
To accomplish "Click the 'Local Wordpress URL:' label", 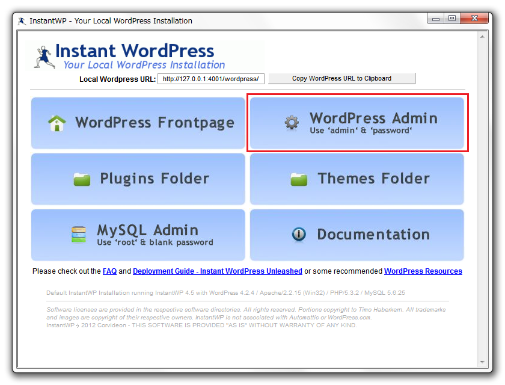I will (118, 79).
